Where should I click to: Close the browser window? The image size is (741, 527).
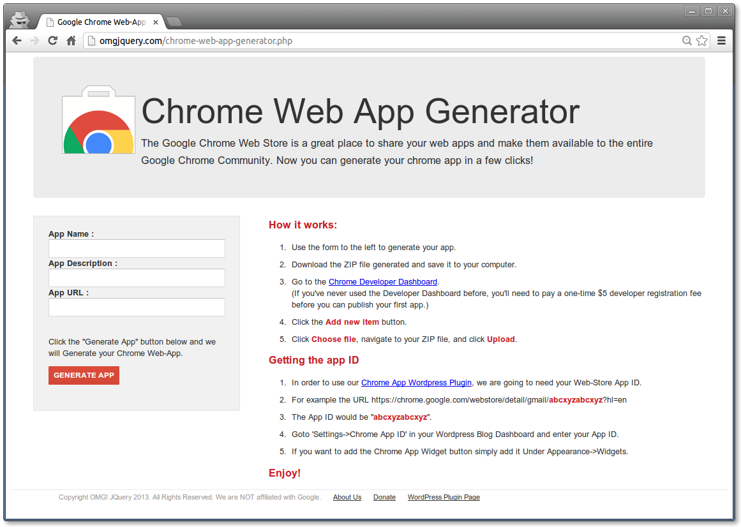coord(726,11)
